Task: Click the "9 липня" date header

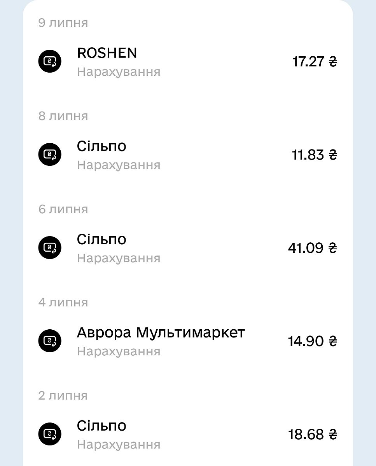Action: (63, 23)
